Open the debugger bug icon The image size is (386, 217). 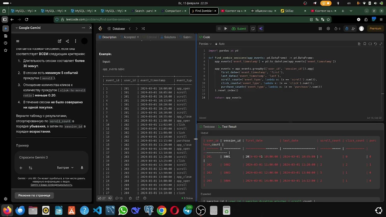[219, 29]
